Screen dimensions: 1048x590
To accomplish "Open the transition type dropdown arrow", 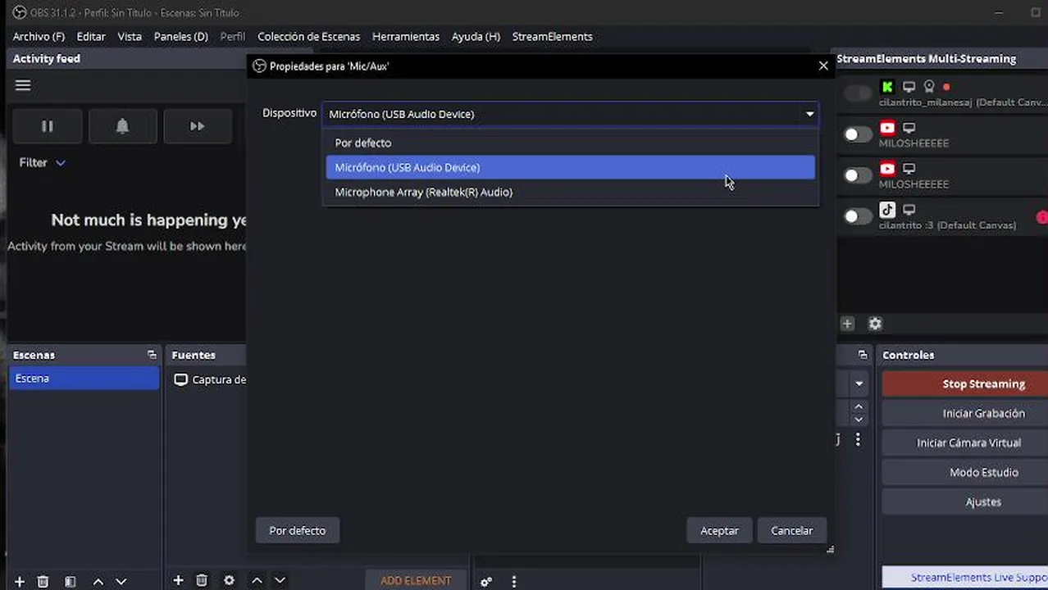I will coord(859,383).
